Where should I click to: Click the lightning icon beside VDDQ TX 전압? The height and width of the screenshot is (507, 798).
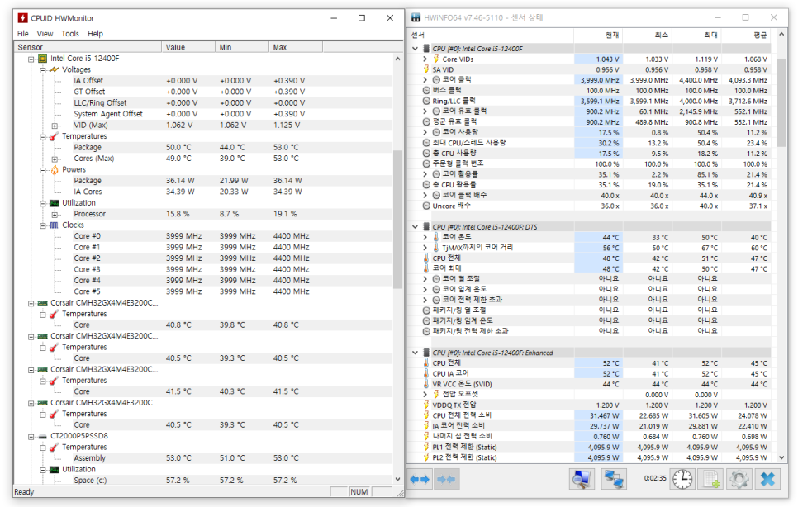426,405
